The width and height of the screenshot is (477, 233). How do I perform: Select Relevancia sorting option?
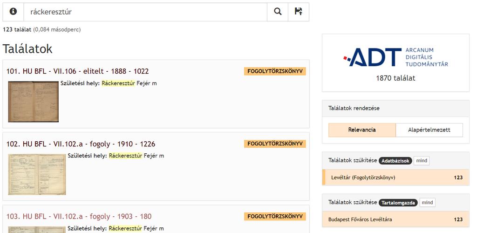362,130
